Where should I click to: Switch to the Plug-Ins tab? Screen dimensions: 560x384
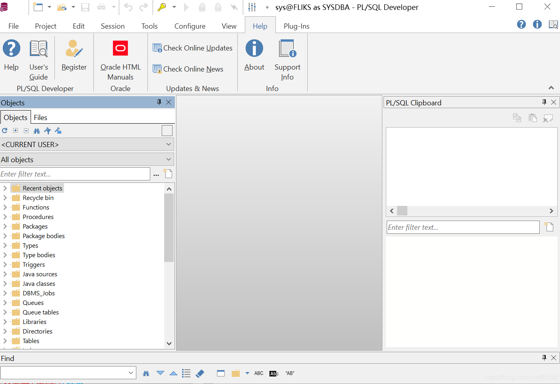[x=296, y=26]
